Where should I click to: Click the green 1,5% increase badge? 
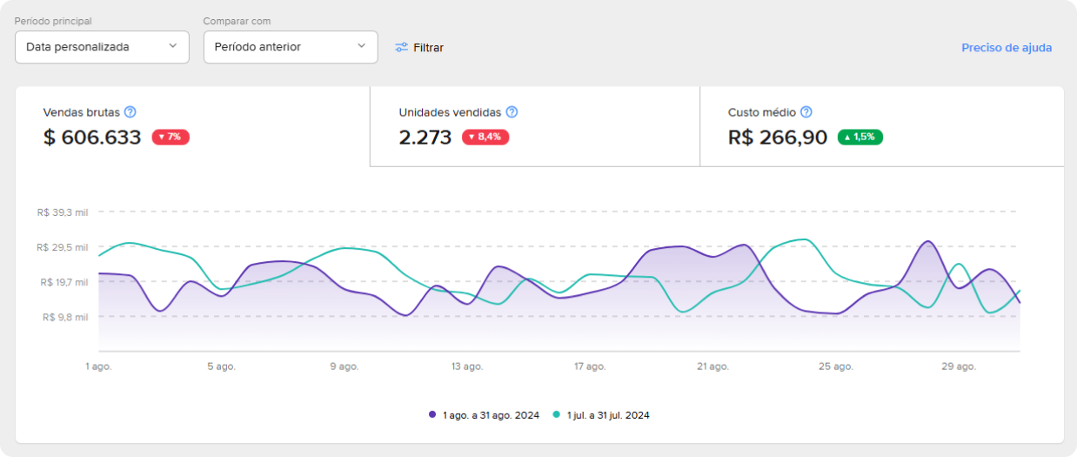860,137
